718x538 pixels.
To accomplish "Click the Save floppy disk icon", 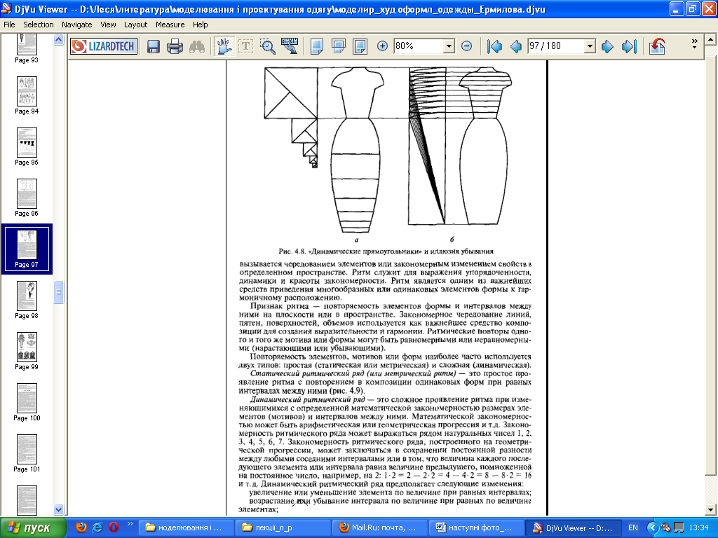I will [x=154, y=46].
